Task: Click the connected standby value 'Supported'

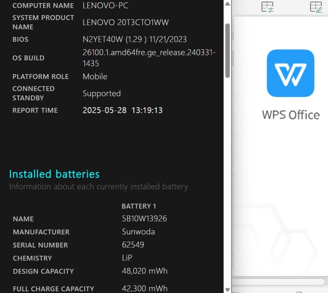Action: point(102,94)
